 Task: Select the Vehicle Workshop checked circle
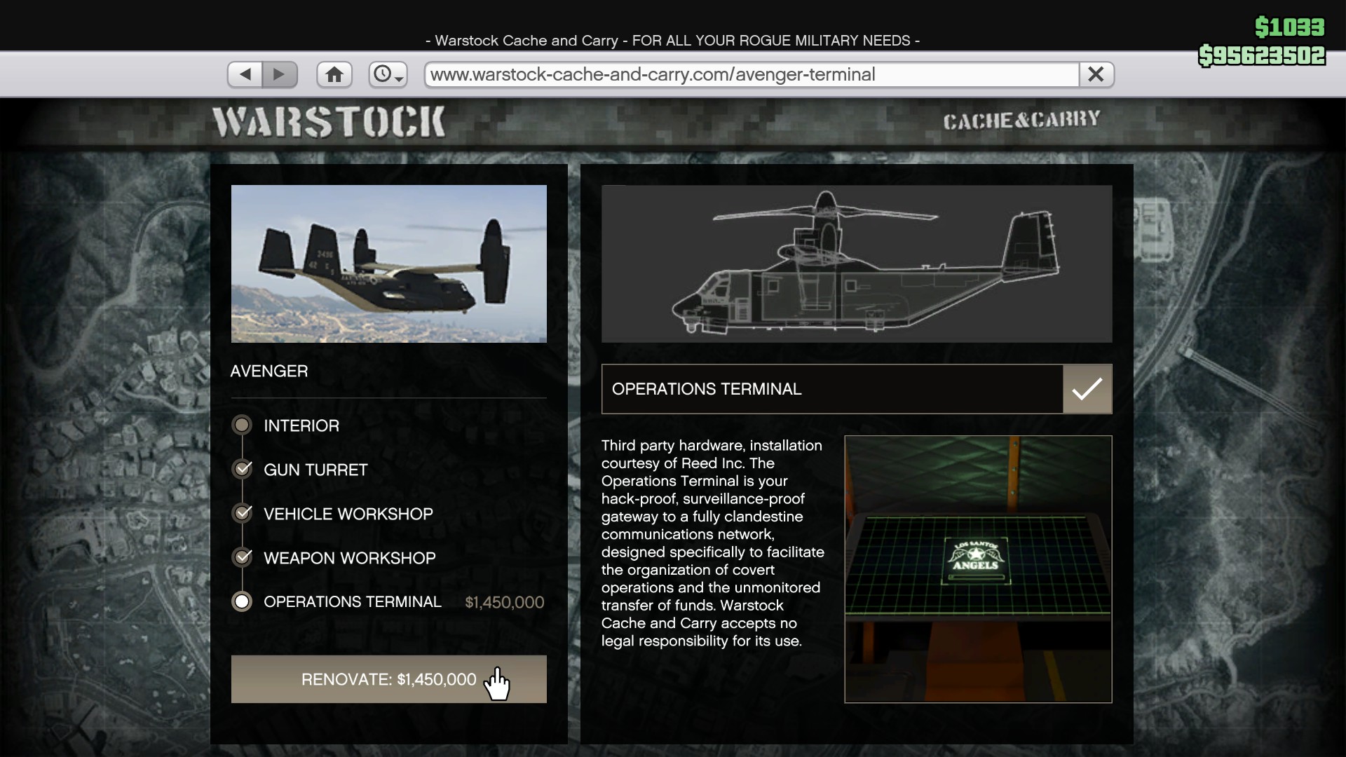243,513
